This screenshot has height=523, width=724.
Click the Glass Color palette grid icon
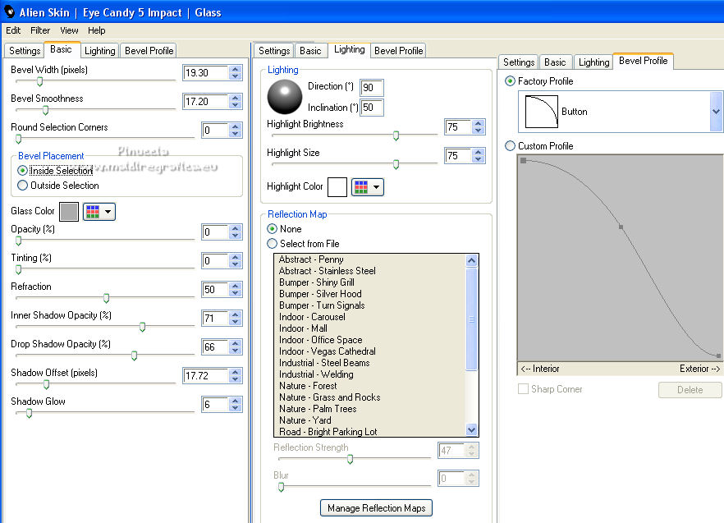pyautogui.click(x=93, y=212)
